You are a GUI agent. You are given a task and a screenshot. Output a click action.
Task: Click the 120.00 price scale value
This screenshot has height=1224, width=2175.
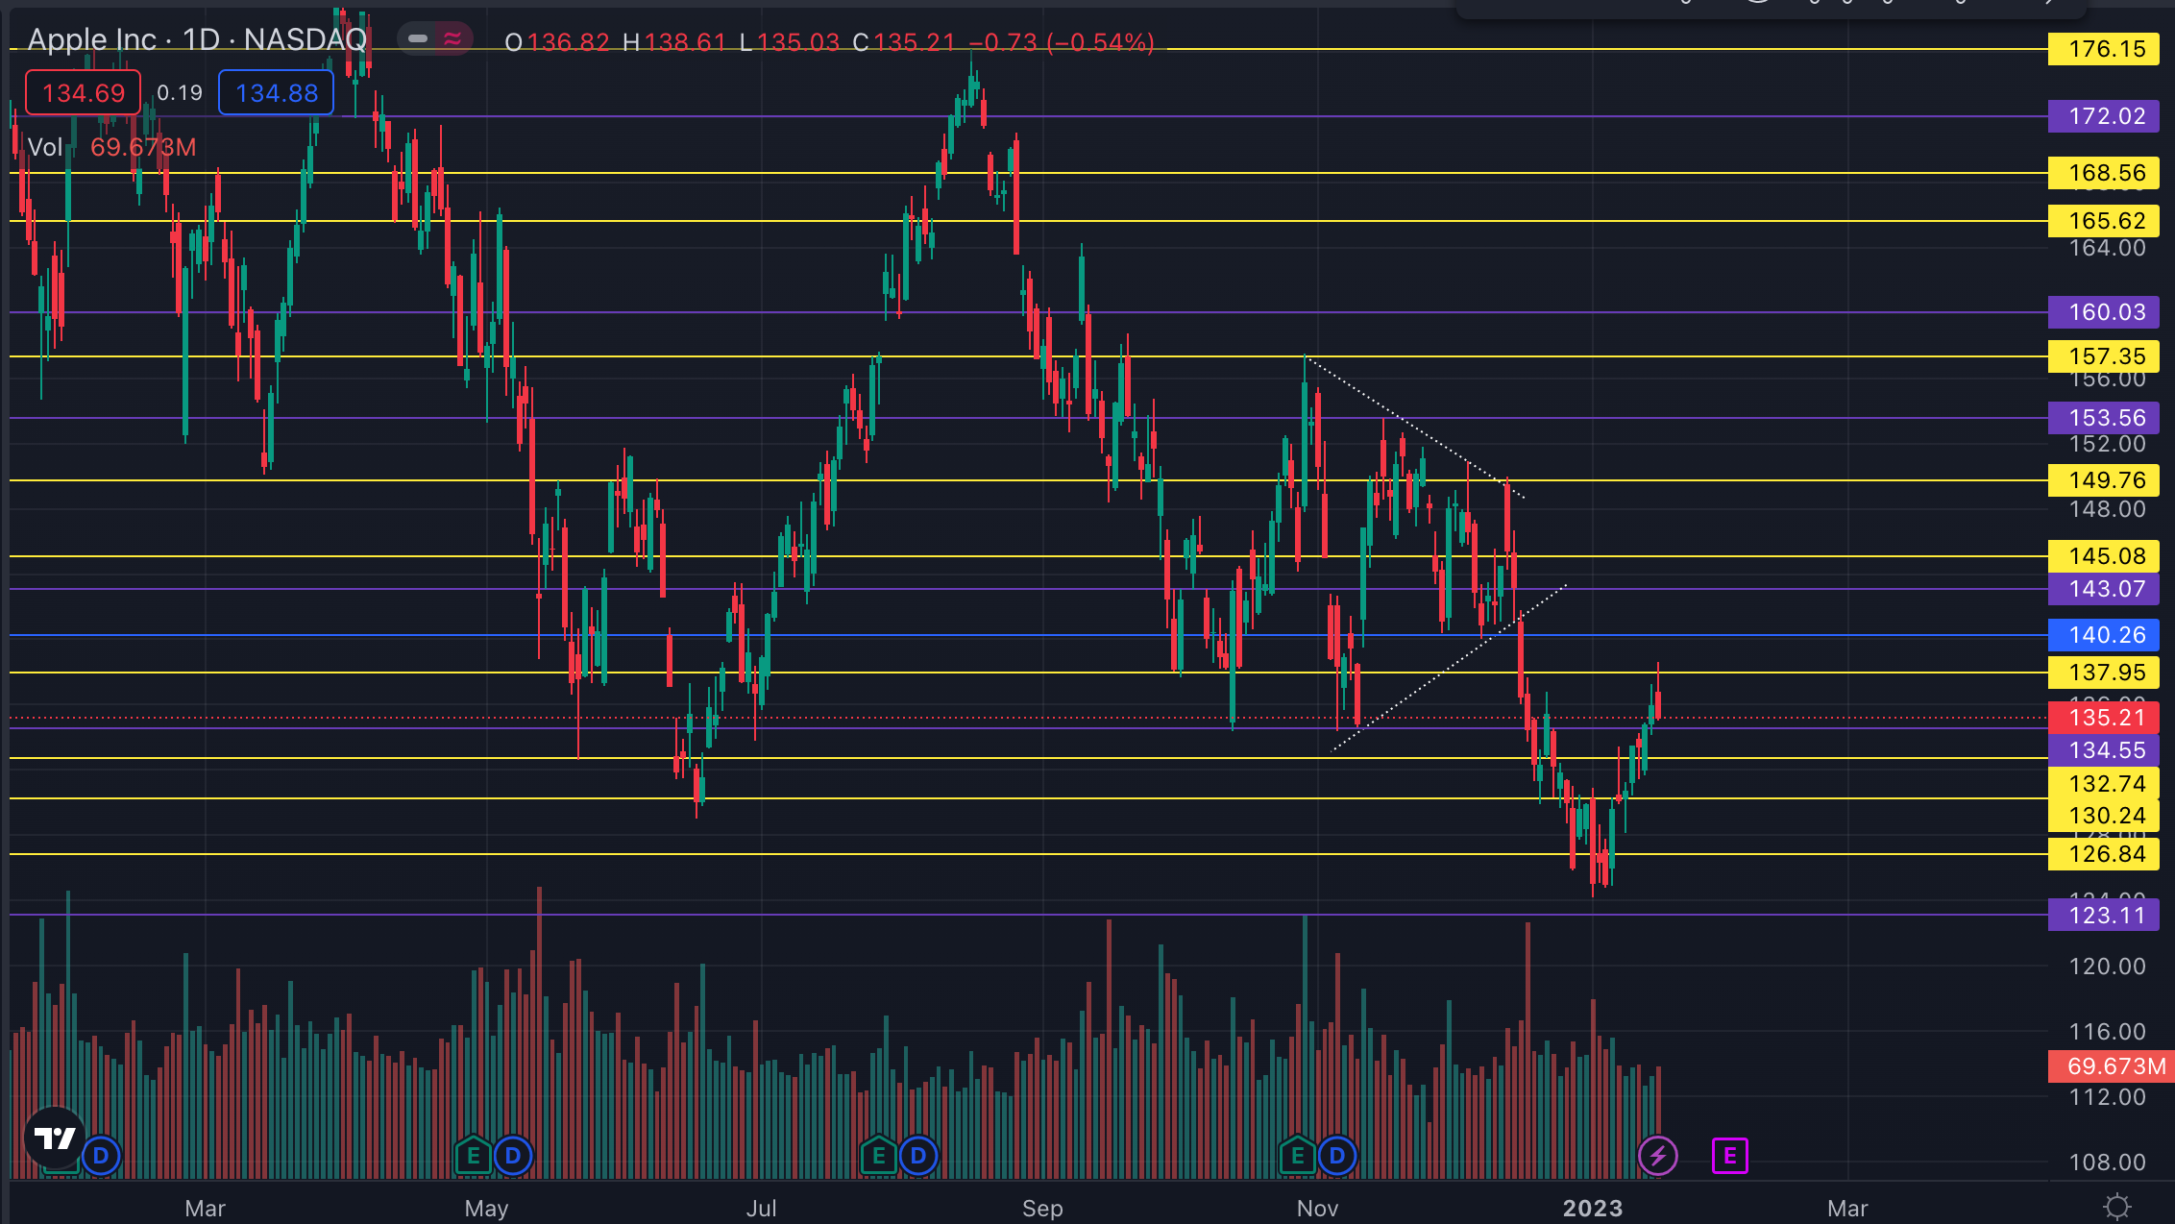2107,967
